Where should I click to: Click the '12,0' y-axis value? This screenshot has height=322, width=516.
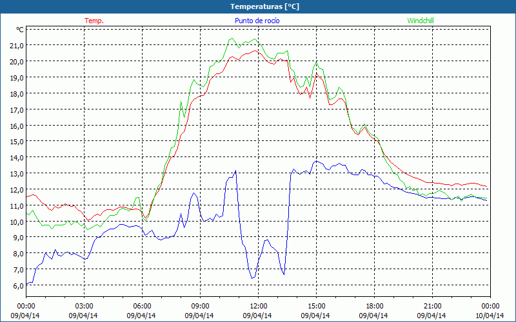pos(17,190)
